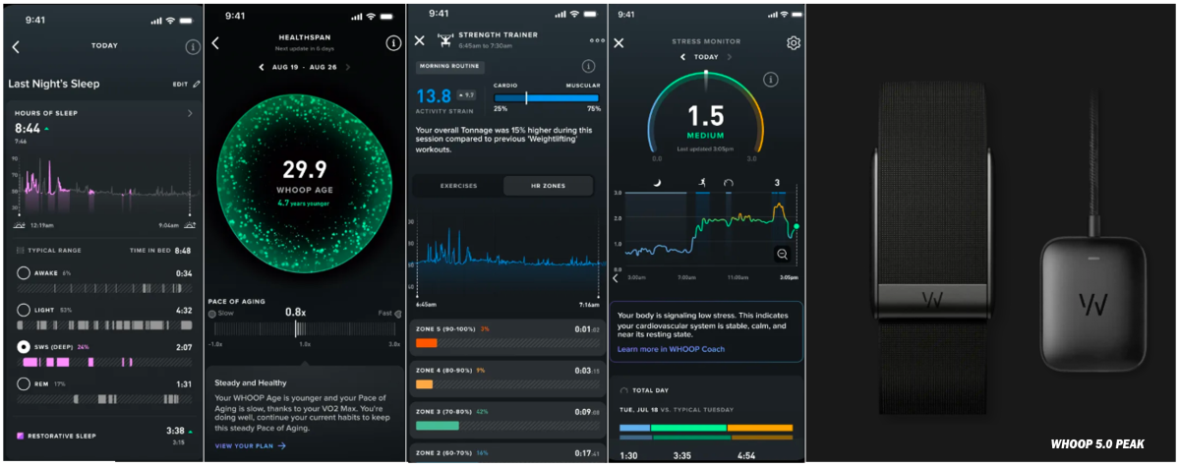Expand Hours of Sleep chevron
Image resolution: width=1180 pixels, height=468 pixels.
point(190,114)
